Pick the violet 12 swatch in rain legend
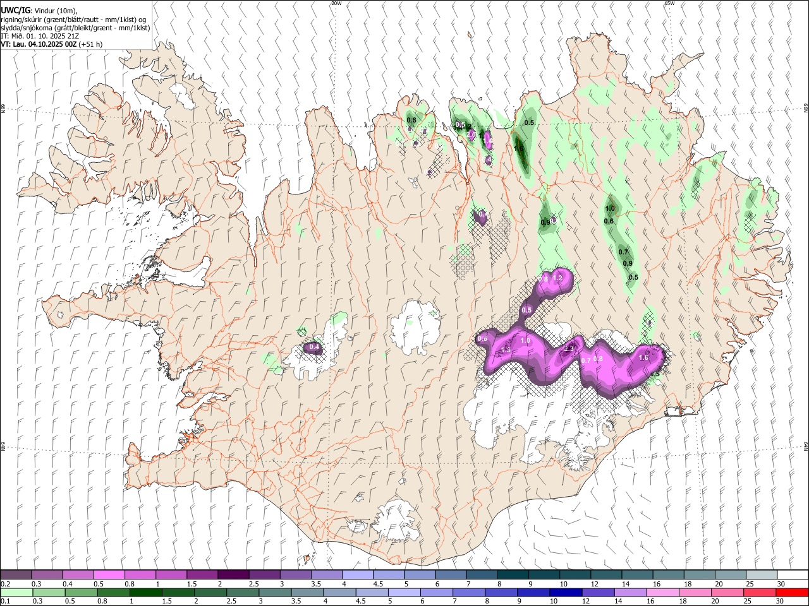809x606 pixels. (598, 592)
